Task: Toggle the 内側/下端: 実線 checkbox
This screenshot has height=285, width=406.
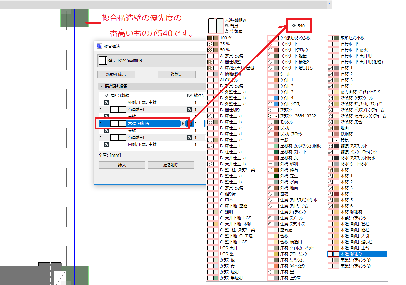Action: click(107, 145)
